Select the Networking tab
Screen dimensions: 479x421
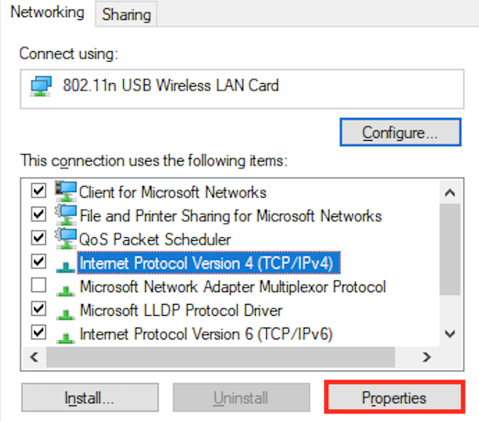pyautogui.click(x=47, y=13)
